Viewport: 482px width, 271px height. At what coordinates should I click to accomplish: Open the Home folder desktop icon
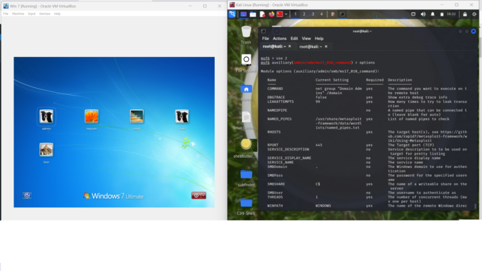point(246,92)
